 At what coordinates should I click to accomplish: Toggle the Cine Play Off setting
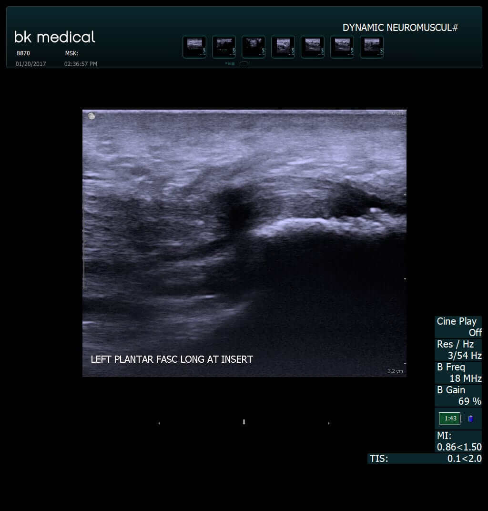pyautogui.click(x=458, y=327)
